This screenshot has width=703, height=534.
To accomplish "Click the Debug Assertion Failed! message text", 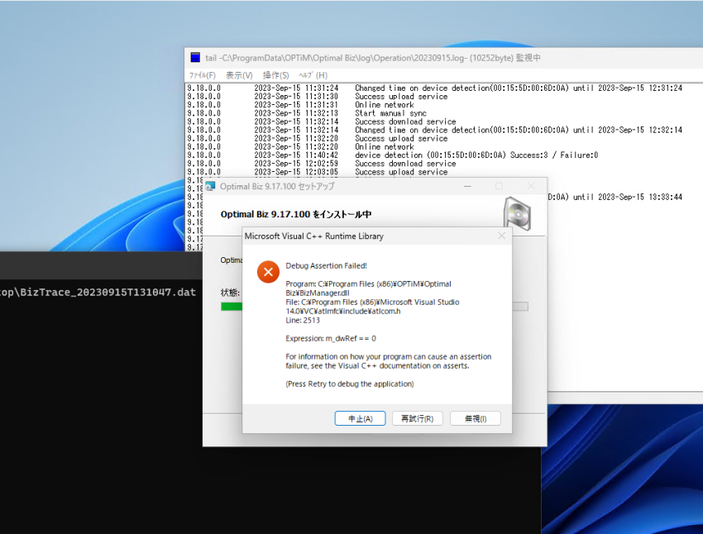I will point(327,265).
